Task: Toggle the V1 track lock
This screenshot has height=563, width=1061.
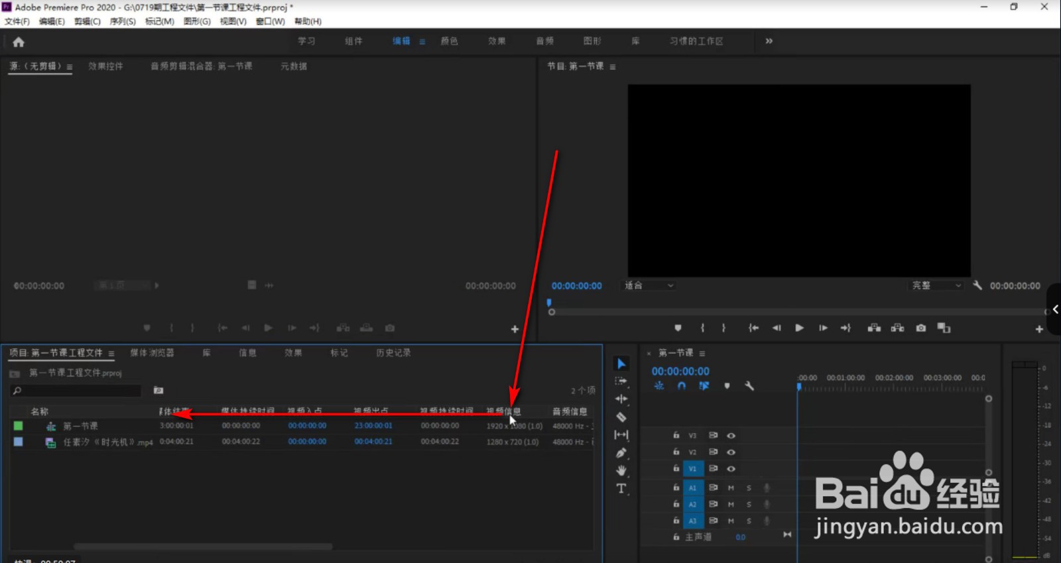Action: pyautogui.click(x=676, y=468)
